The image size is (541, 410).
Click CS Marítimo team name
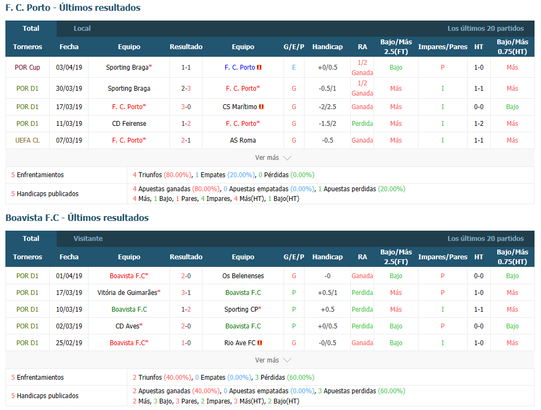click(240, 107)
